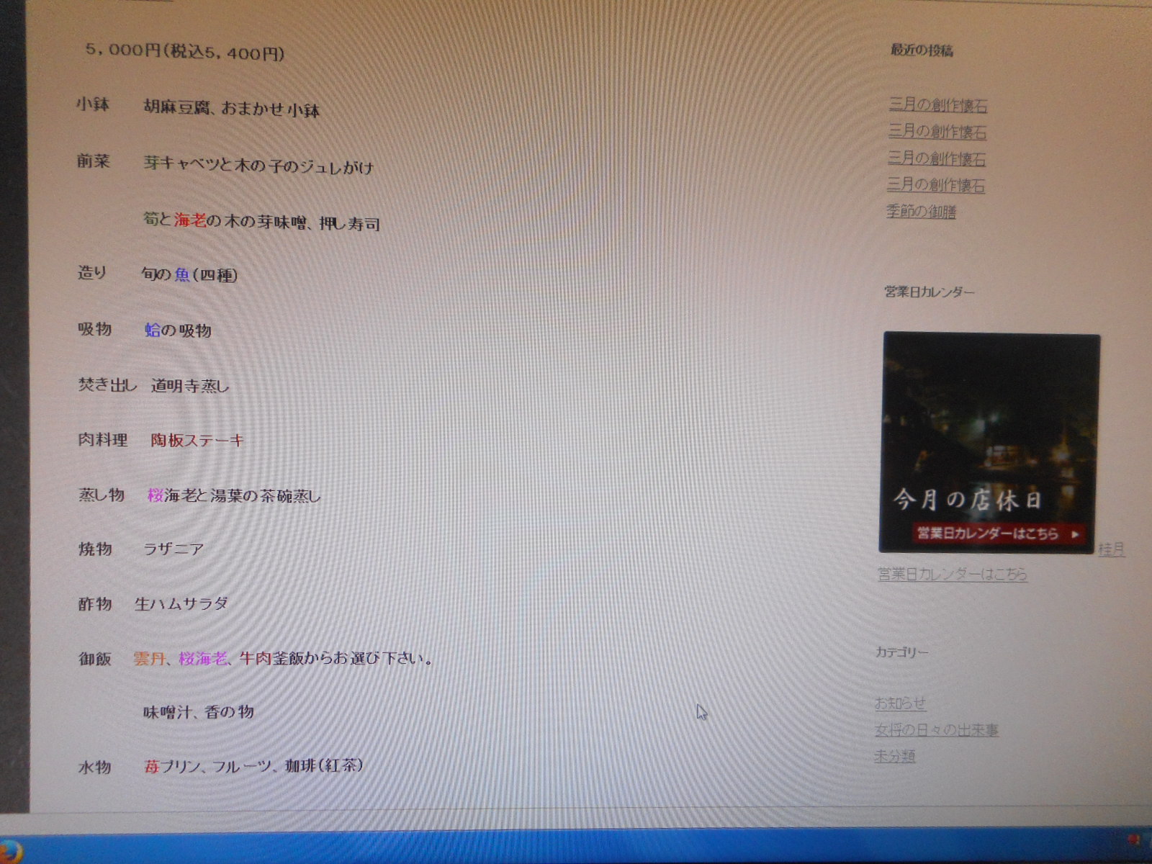Open the first 三月の創作懐石 recent post link
This screenshot has width=1152, height=864.
tap(937, 105)
